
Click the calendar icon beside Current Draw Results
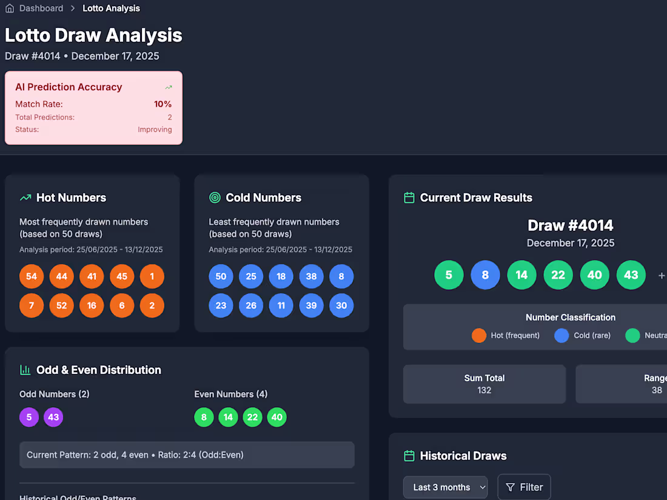[x=409, y=198]
